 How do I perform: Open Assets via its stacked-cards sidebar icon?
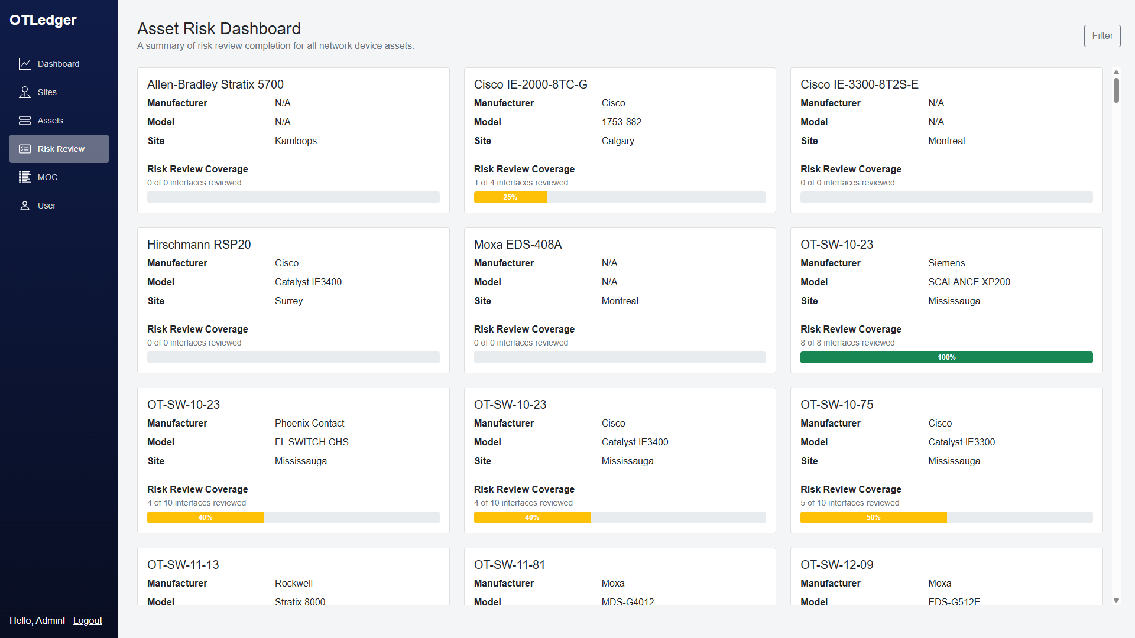(x=25, y=121)
